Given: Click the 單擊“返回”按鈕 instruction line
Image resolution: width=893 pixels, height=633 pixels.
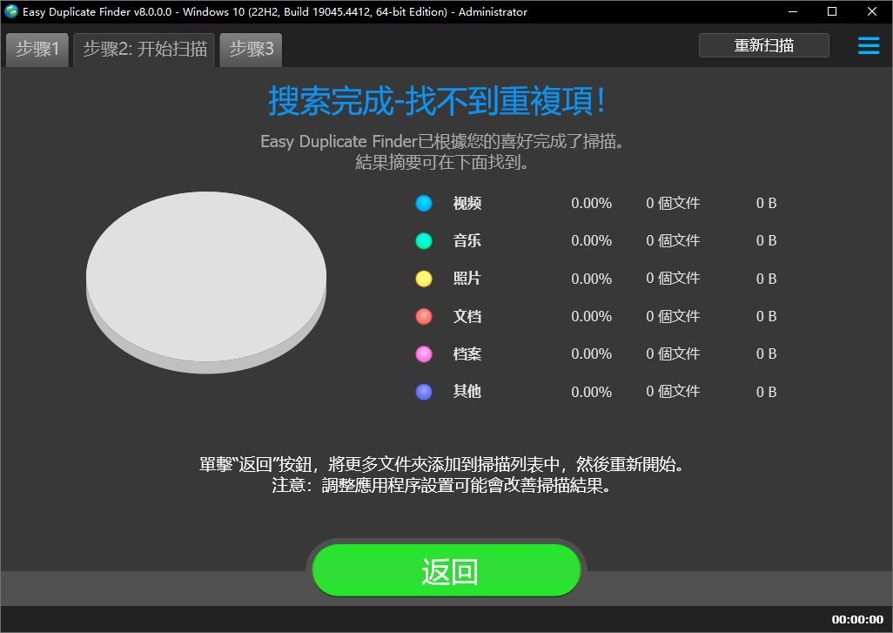Looking at the screenshot, I should [x=441, y=464].
